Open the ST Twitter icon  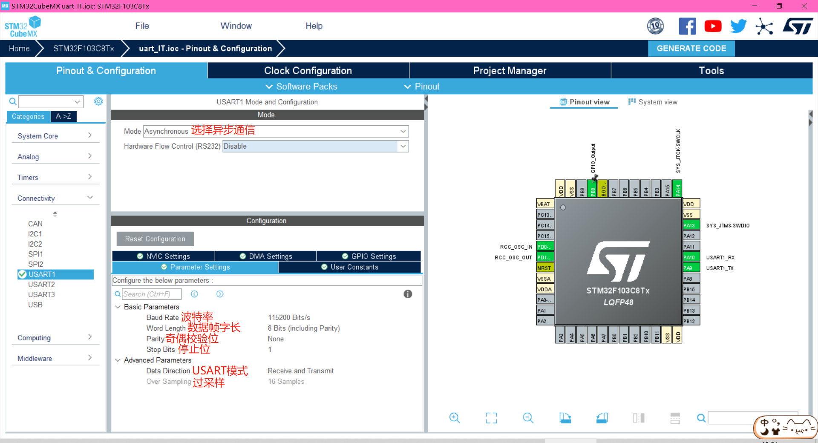pos(738,26)
